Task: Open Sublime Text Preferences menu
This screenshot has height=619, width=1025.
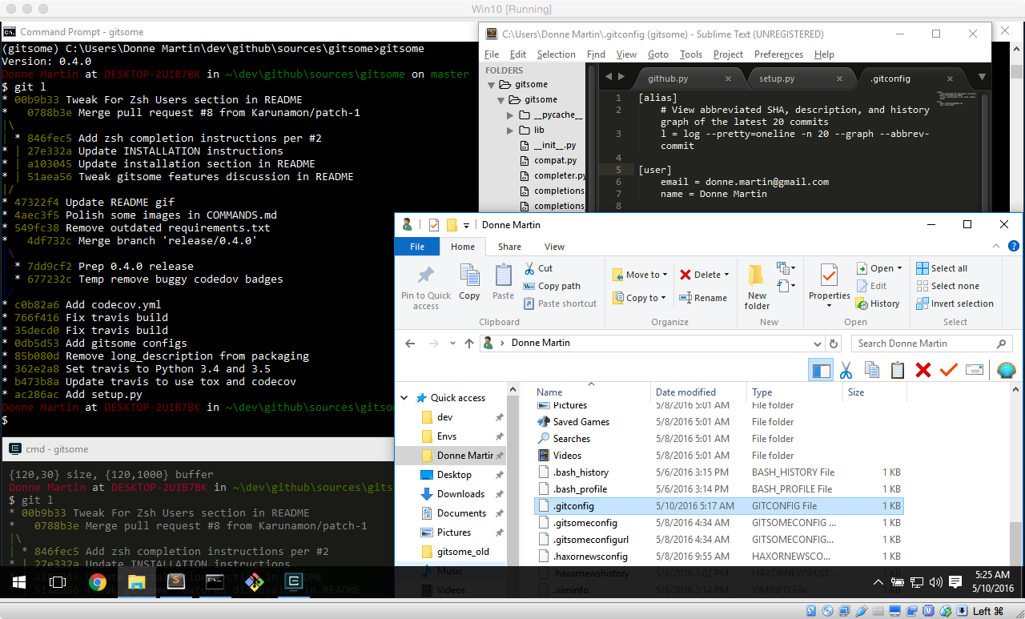Action: coord(778,54)
